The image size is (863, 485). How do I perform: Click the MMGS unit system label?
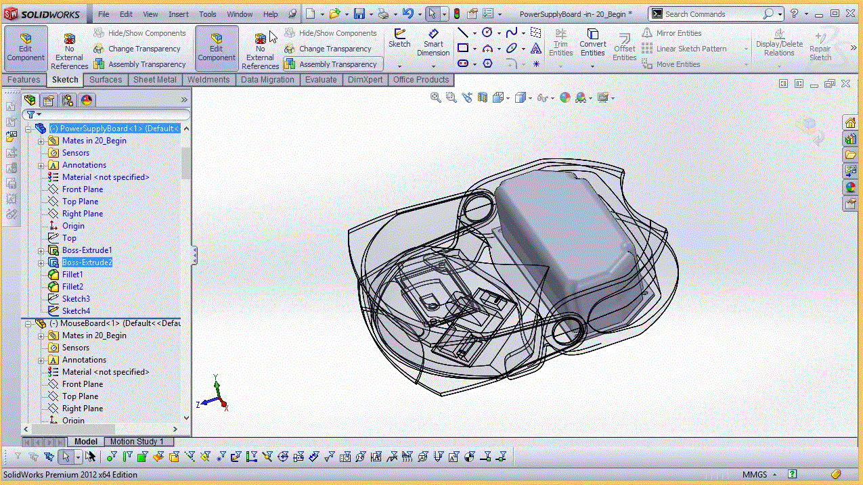tap(755, 474)
